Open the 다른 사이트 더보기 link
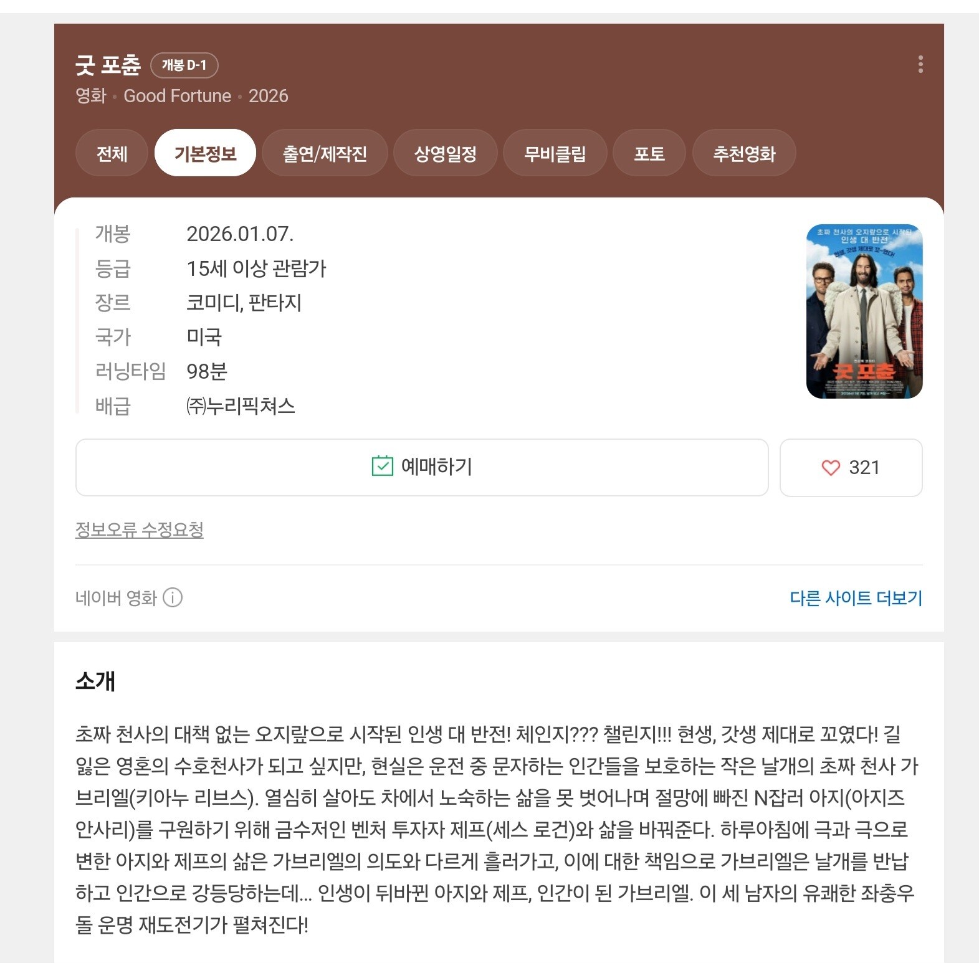Viewport: 979px width, 963px height. (856, 598)
